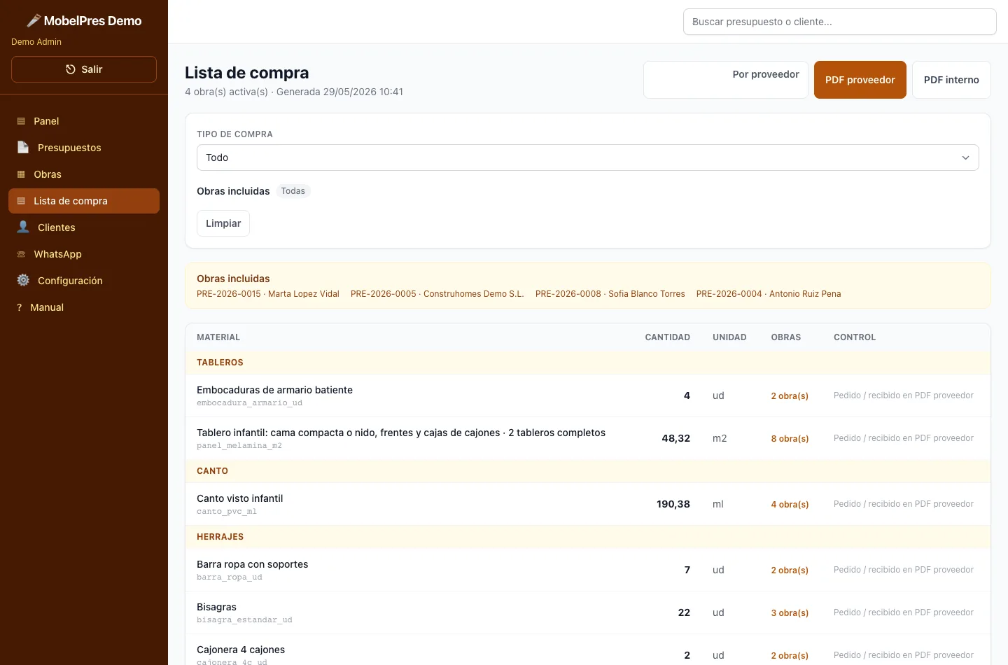Click 8 obra(s) in Tablero infantil row
Viewport: 1008px width, 665px height.
click(x=790, y=439)
